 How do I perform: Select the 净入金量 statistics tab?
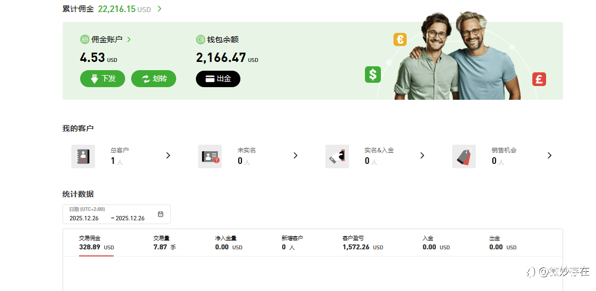[228, 243]
